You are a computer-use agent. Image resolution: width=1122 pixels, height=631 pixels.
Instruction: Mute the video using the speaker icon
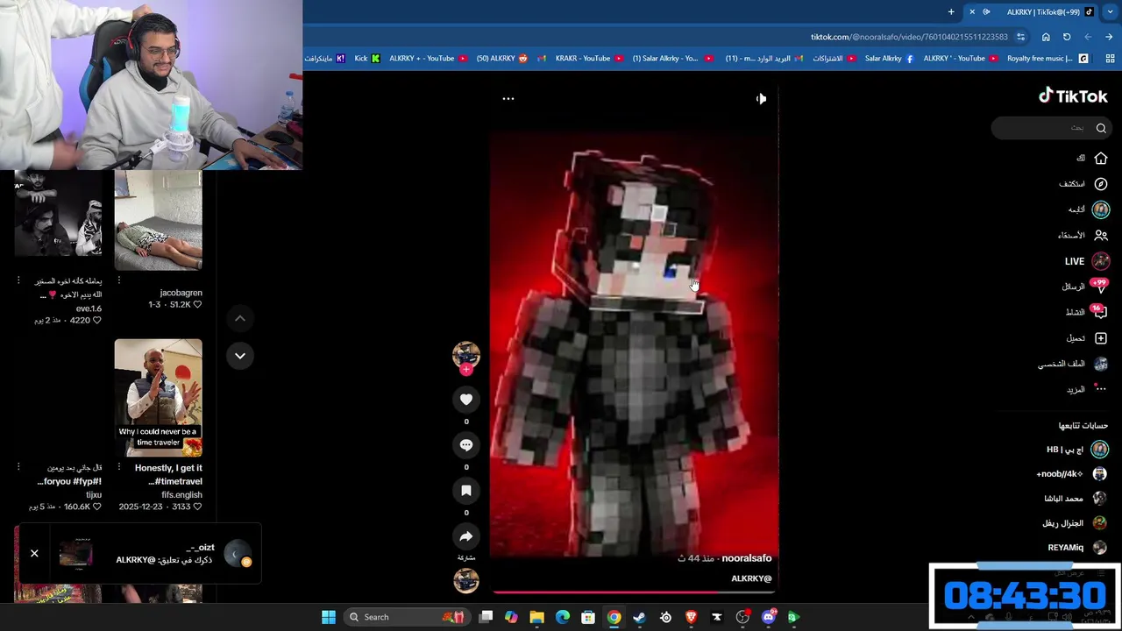pyautogui.click(x=761, y=99)
